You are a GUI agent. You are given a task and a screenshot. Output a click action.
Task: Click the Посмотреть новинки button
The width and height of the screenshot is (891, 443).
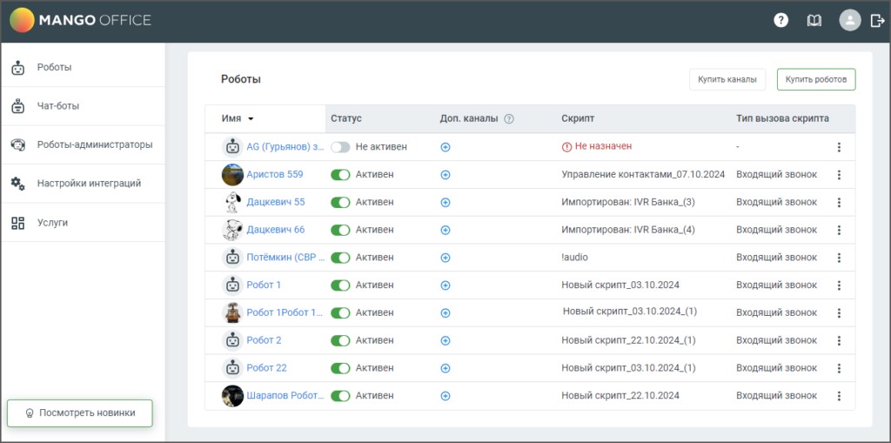coord(80,413)
